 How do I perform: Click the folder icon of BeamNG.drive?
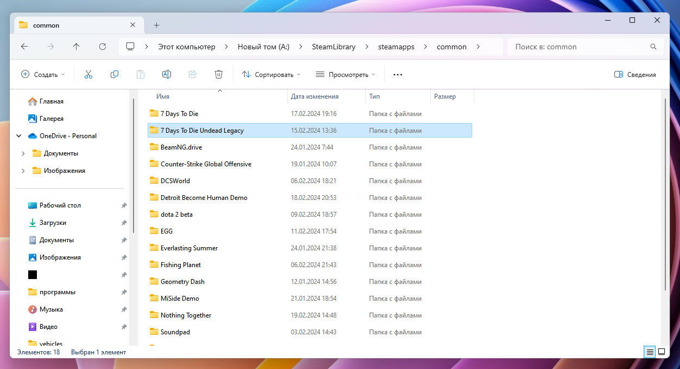(154, 147)
